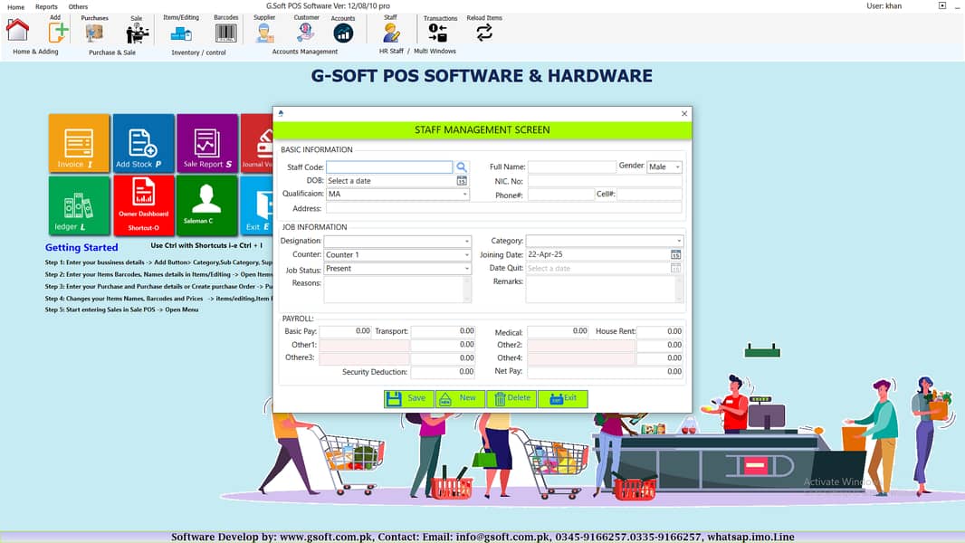Viewport: 965px width, 543px height.
Task: Open the Purchases icon in toolbar
Action: pyautogui.click(x=94, y=33)
